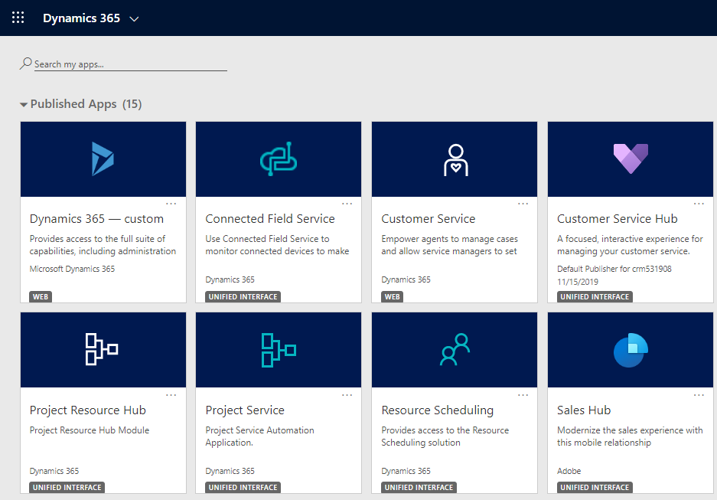Open the ... menu on Sales Hub tile

698,394
